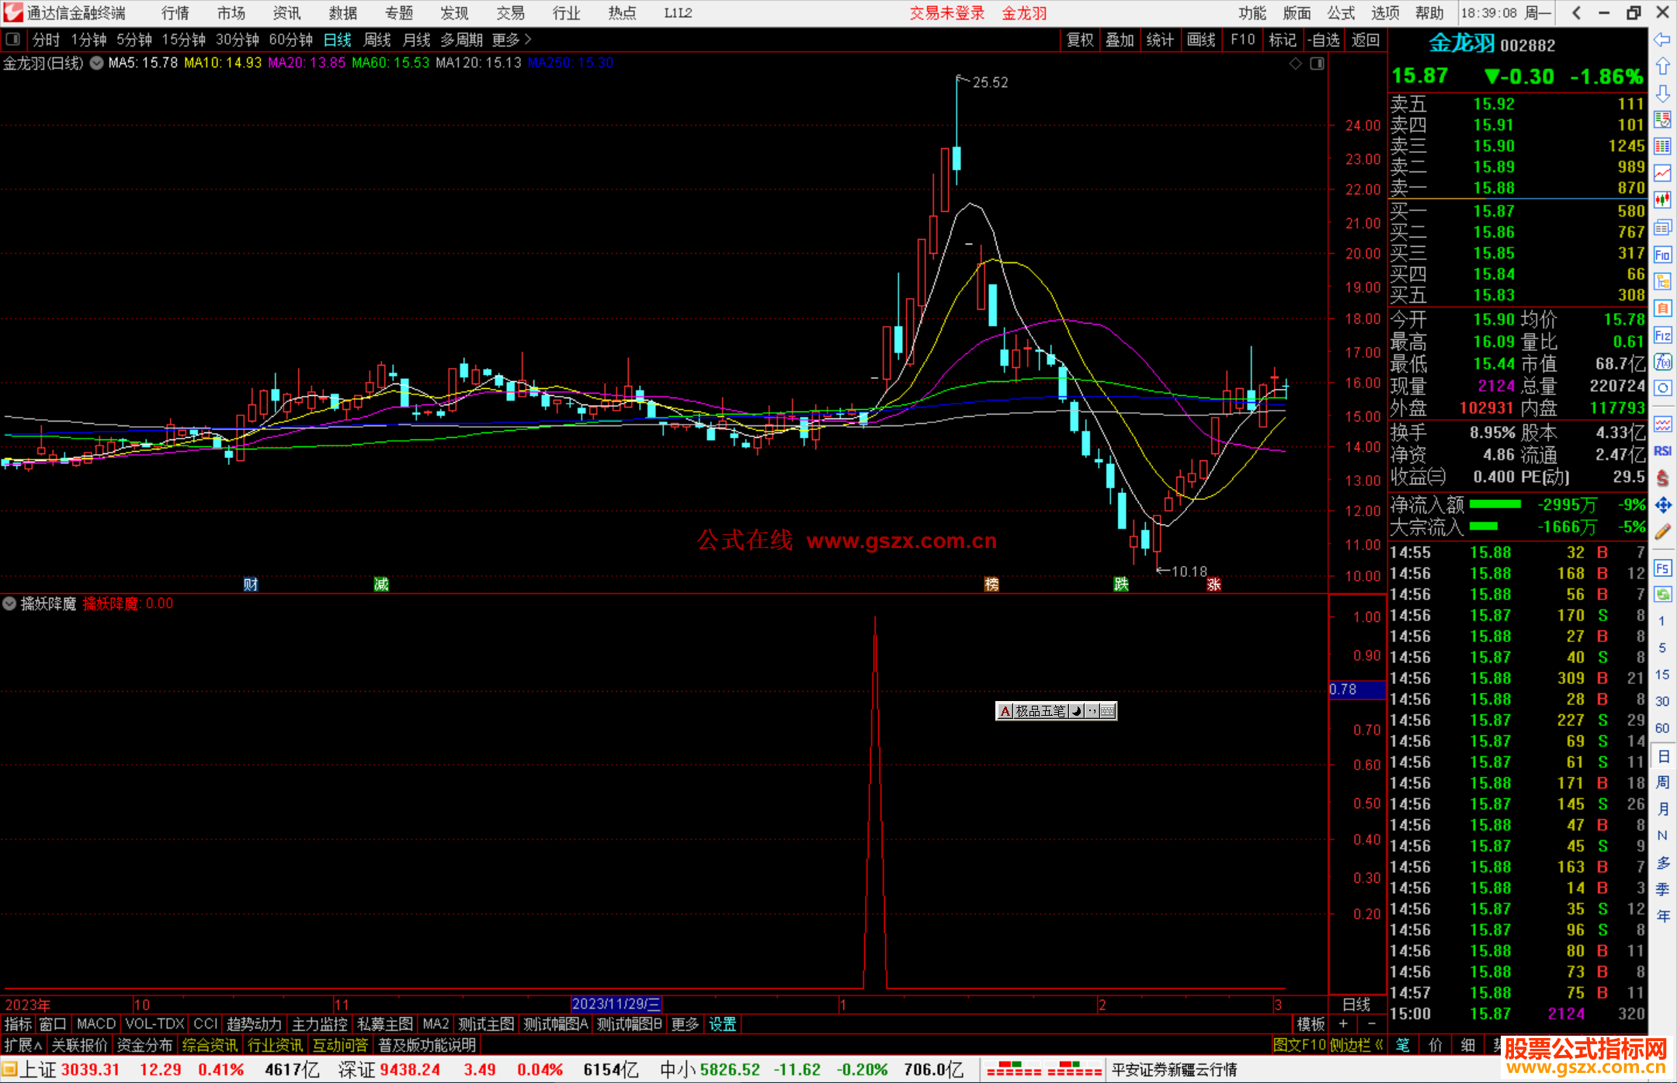Click the 图文F10 link

(1299, 1045)
